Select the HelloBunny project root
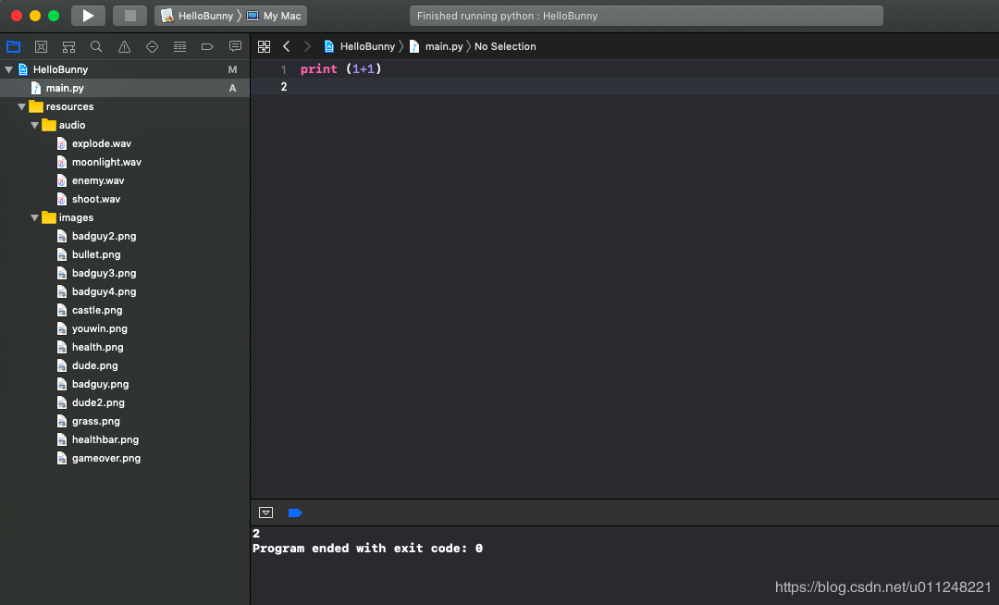 [125, 69]
